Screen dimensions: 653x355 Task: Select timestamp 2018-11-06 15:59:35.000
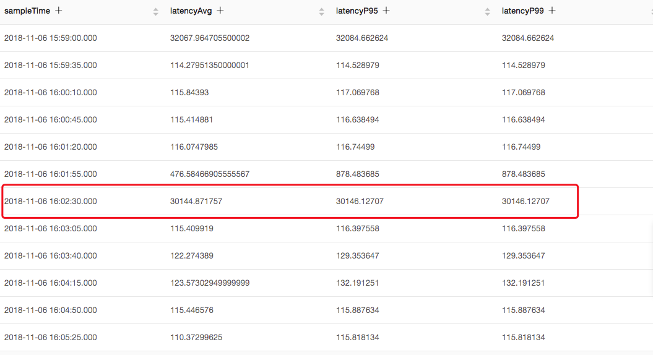pyautogui.click(x=50, y=65)
